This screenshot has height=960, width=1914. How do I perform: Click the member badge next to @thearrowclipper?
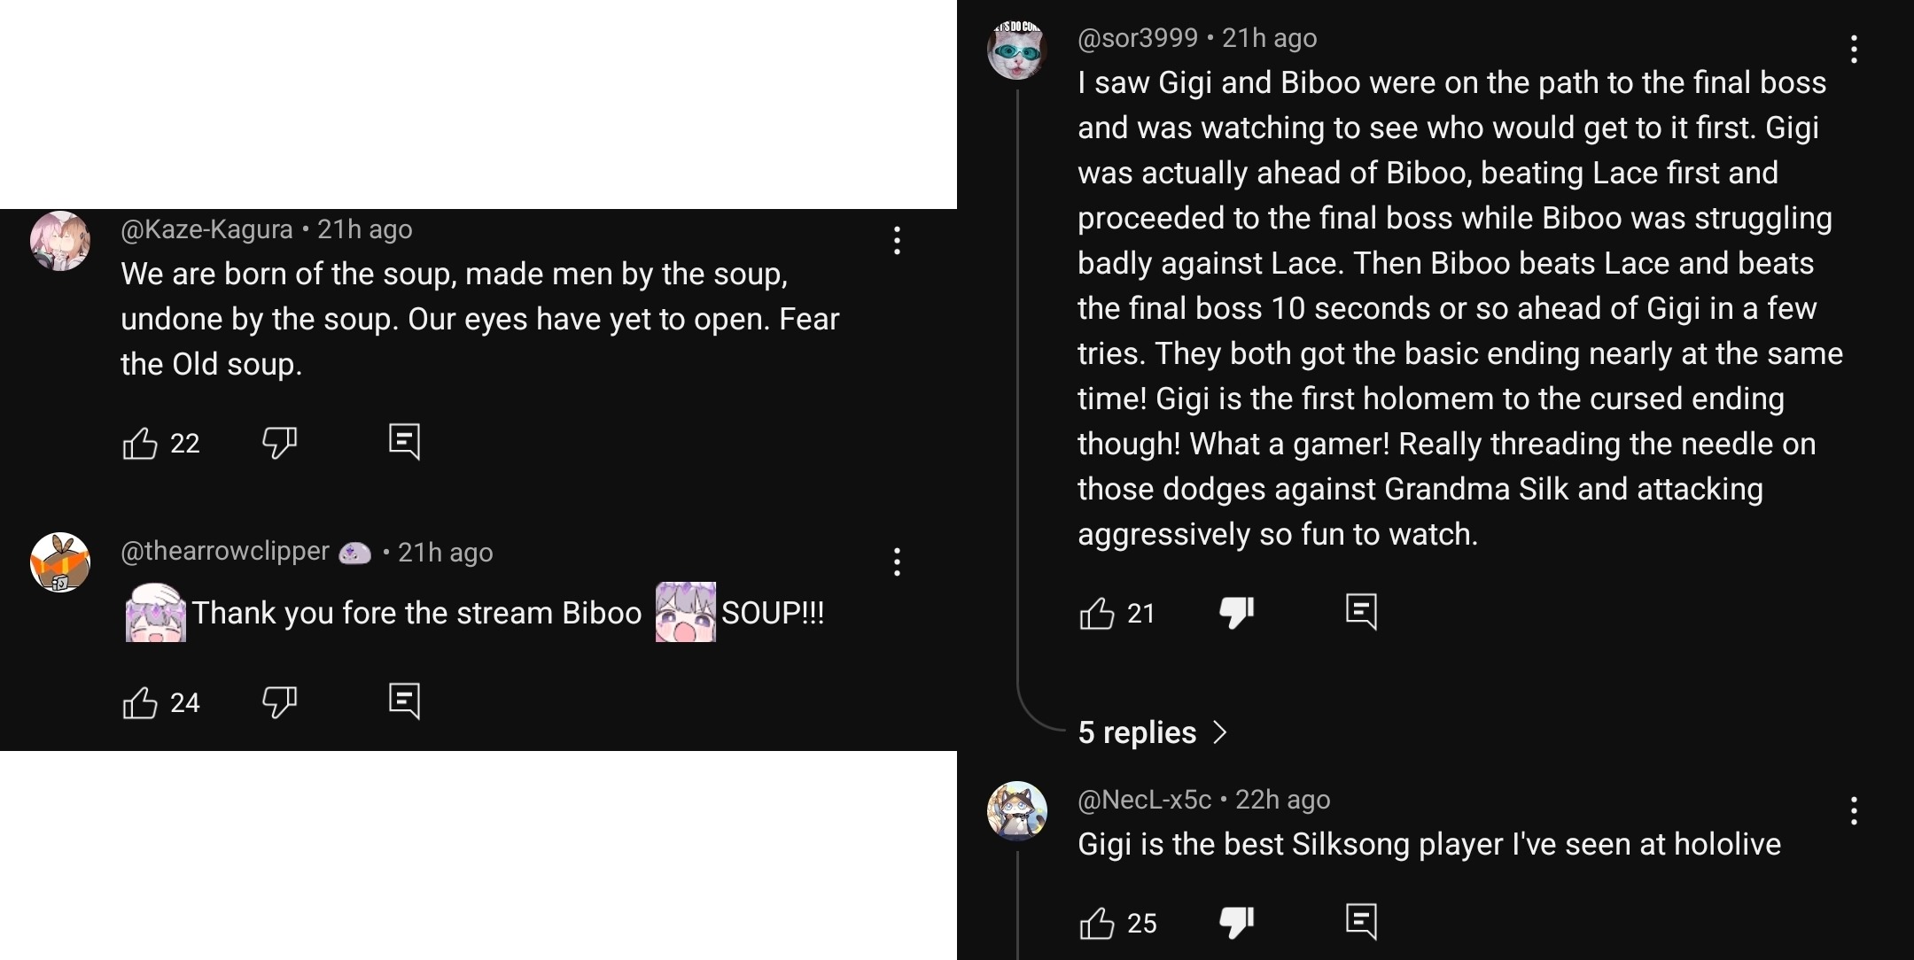coord(354,553)
